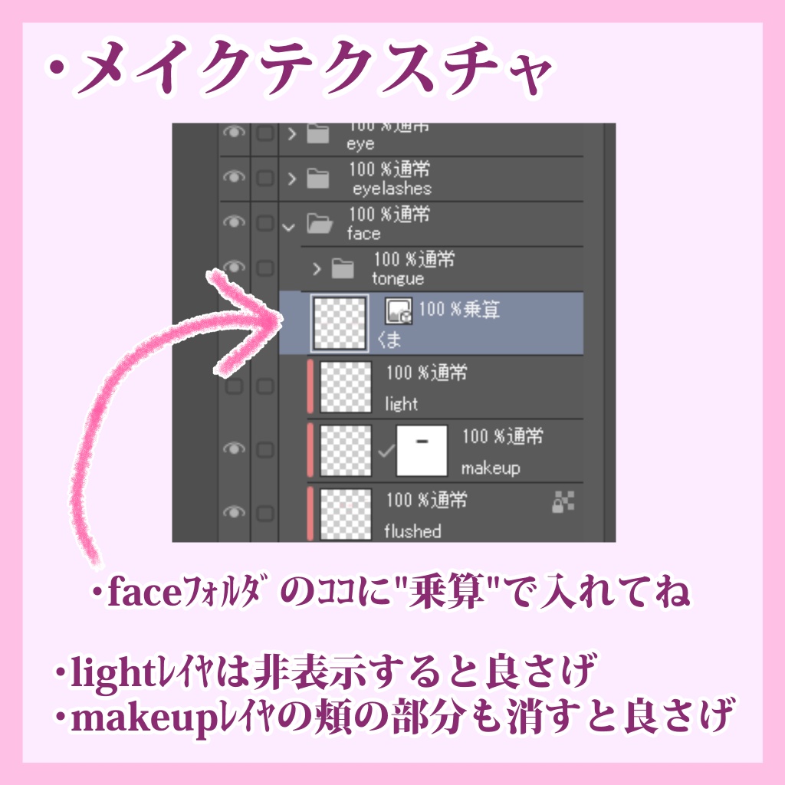Click the mask link checkmark on the makeup layer
The width and height of the screenshot is (785, 785).
click(x=386, y=450)
